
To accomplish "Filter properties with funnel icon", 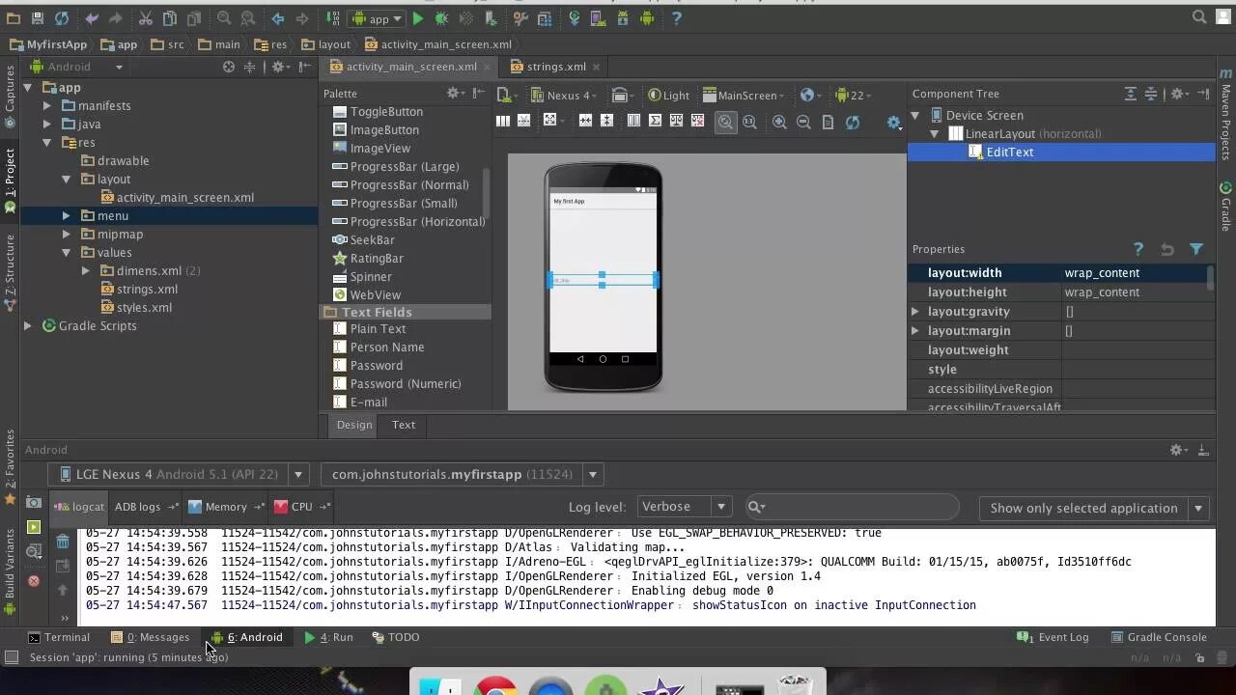I will (x=1196, y=249).
